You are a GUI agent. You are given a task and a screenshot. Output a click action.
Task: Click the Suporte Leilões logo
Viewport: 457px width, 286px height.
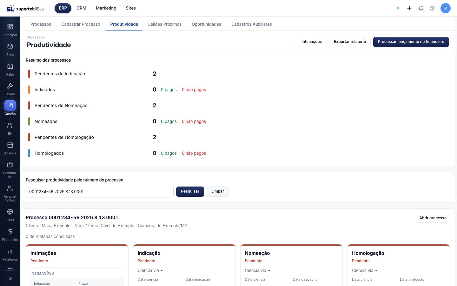click(25, 8)
